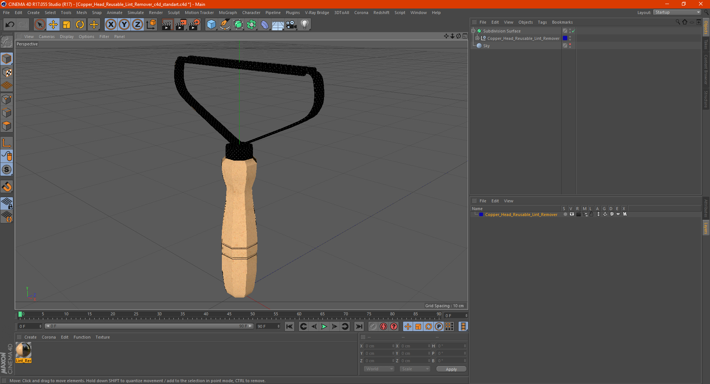Add a Light object bulb icon
Viewport: 710px width, 384px height.
pyautogui.click(x=305, y=25)
